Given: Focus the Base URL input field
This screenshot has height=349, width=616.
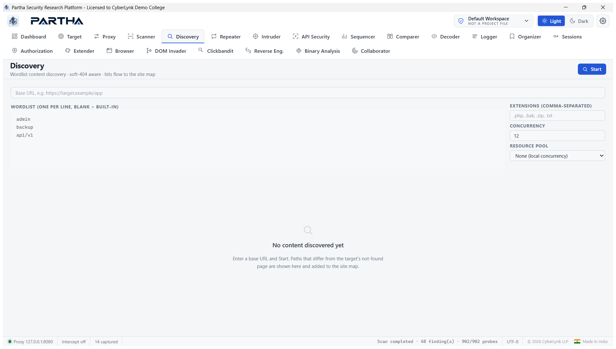Looking at the screenshot, I should [308, 93].
